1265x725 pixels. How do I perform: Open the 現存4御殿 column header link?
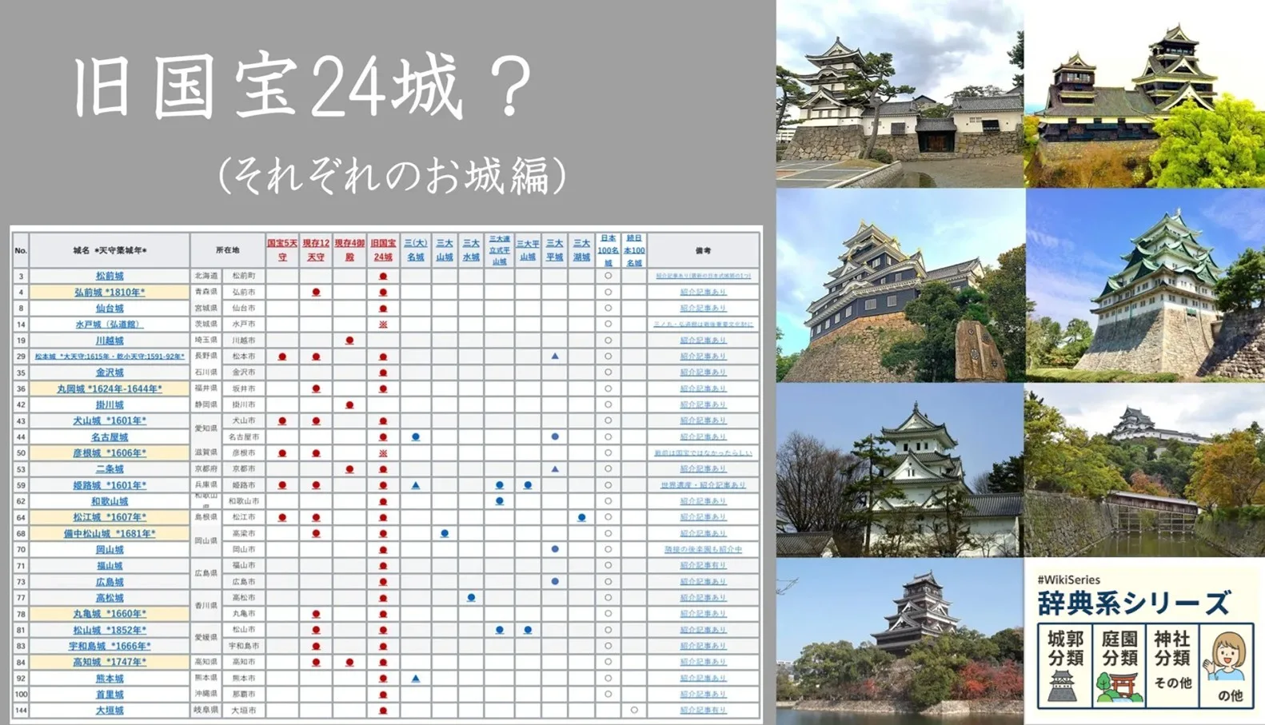(349, 250)
